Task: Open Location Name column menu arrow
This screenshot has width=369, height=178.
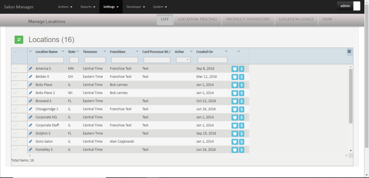Action: (63, 52)
